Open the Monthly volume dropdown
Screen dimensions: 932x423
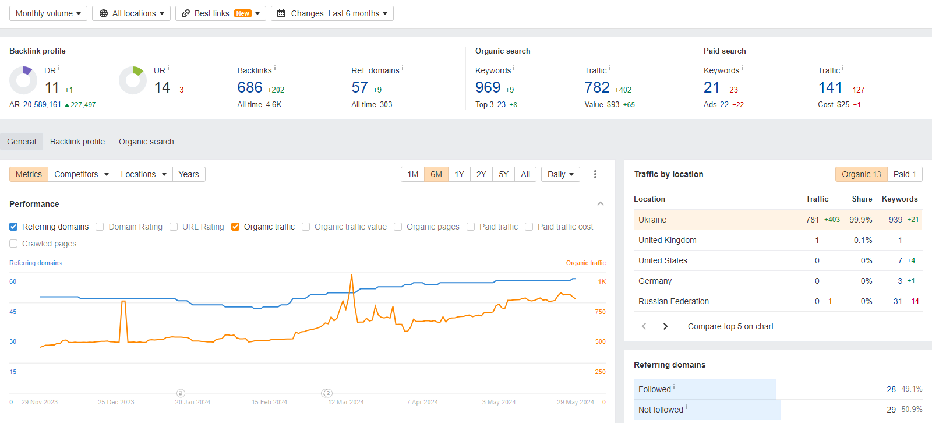48,13
